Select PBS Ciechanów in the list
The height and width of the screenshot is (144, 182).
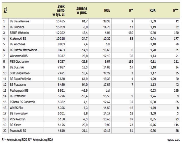[x=19, y=62]
